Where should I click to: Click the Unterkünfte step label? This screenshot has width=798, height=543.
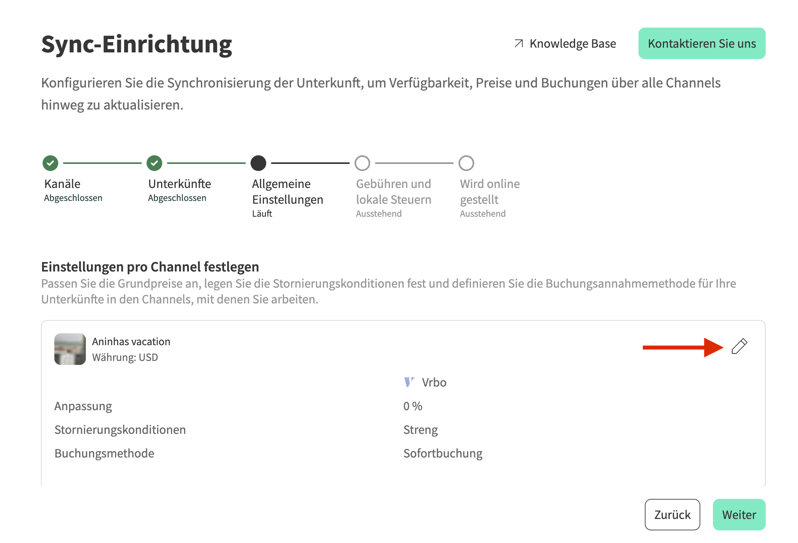point(180,184)
